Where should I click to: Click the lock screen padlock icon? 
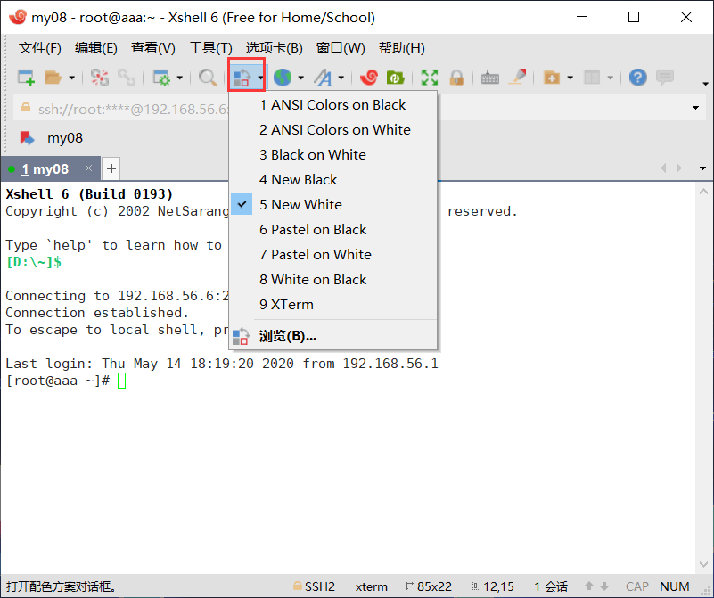click(455, 78)
